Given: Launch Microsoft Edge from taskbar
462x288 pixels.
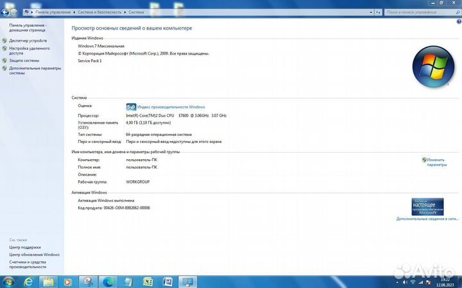Looking at the screenshot, I should tap(108, 282).
